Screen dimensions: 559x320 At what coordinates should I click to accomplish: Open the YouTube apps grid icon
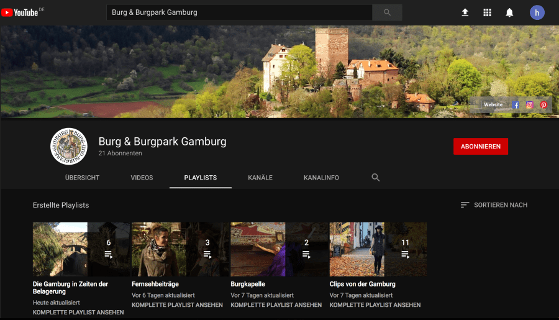tap(487, 12)
